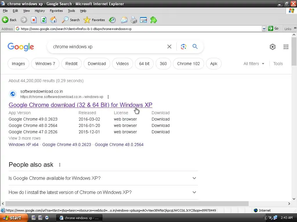Open the Favorites menu

point(56,11)
